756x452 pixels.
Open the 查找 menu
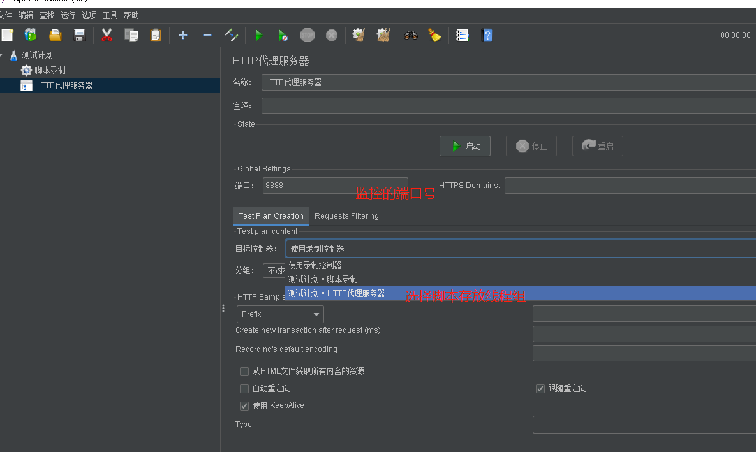[x=47, y=15]
